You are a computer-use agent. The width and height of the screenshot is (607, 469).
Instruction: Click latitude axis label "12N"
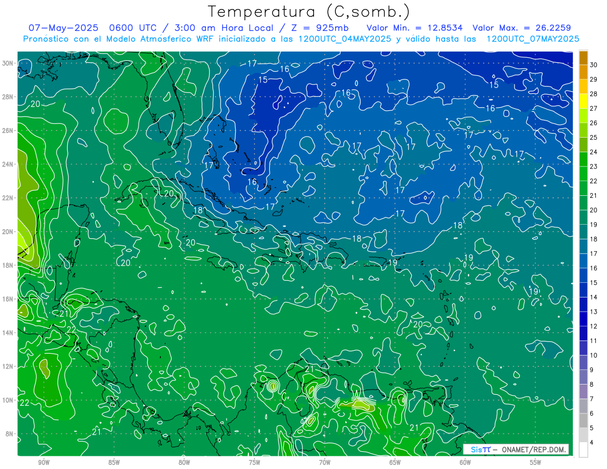click(x=9, y=366)
